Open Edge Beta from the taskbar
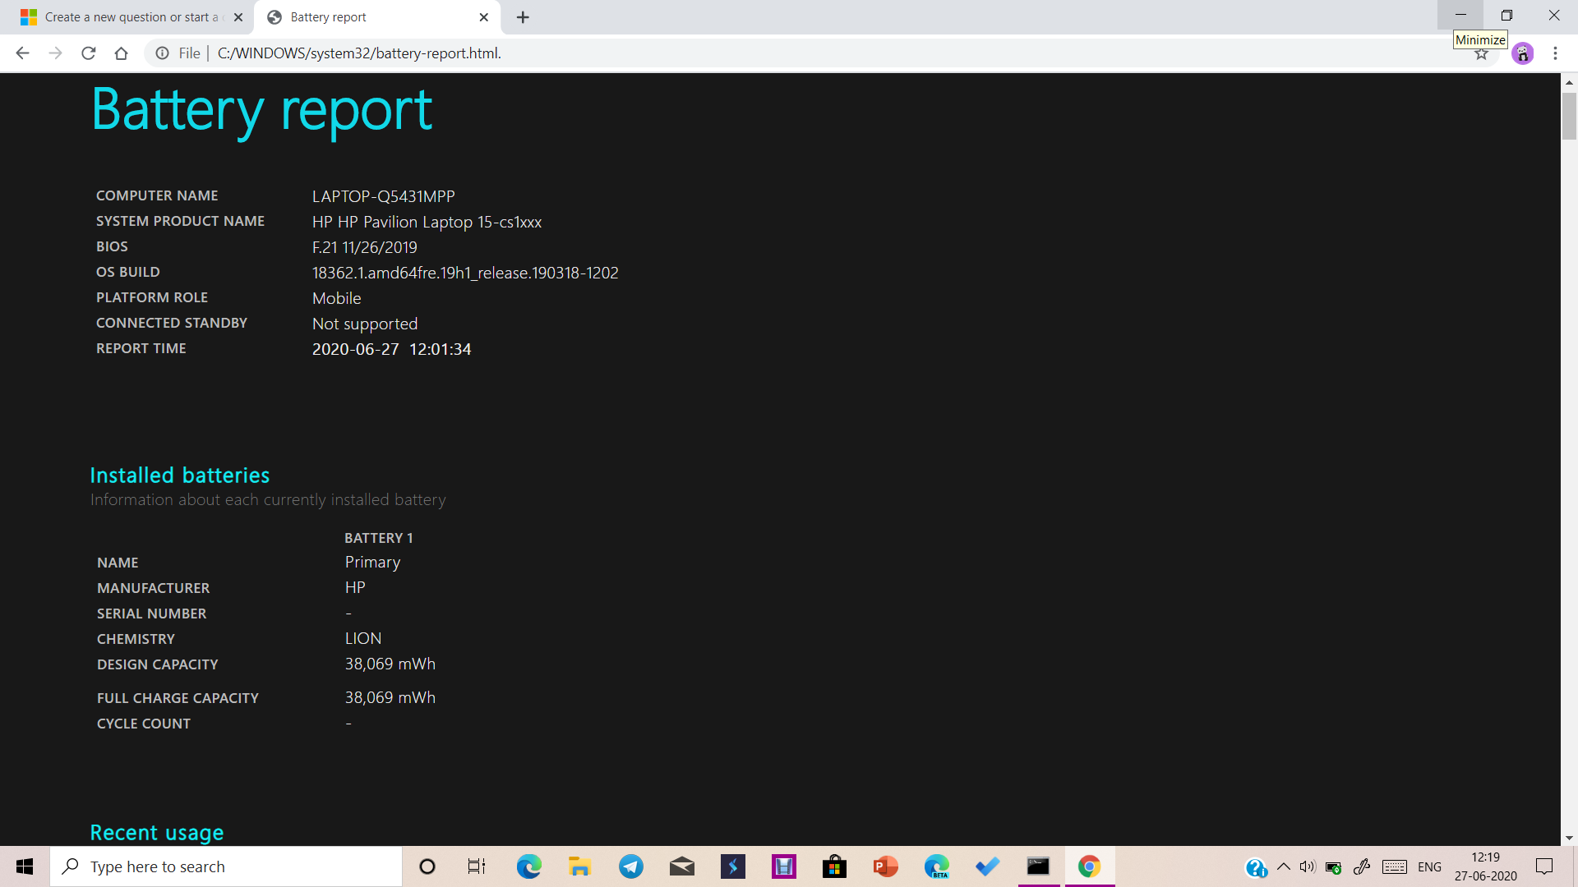This screenshot has height=887, width=1578. [936, 866]
